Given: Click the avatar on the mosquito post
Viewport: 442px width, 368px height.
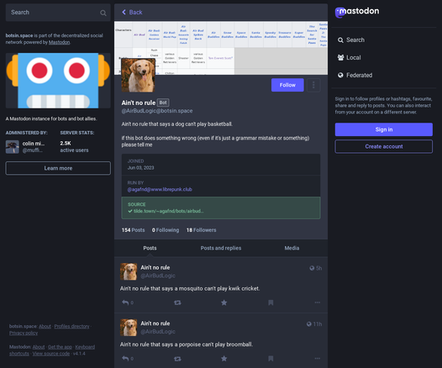Looking at the screenshot, I should point(129,271).
